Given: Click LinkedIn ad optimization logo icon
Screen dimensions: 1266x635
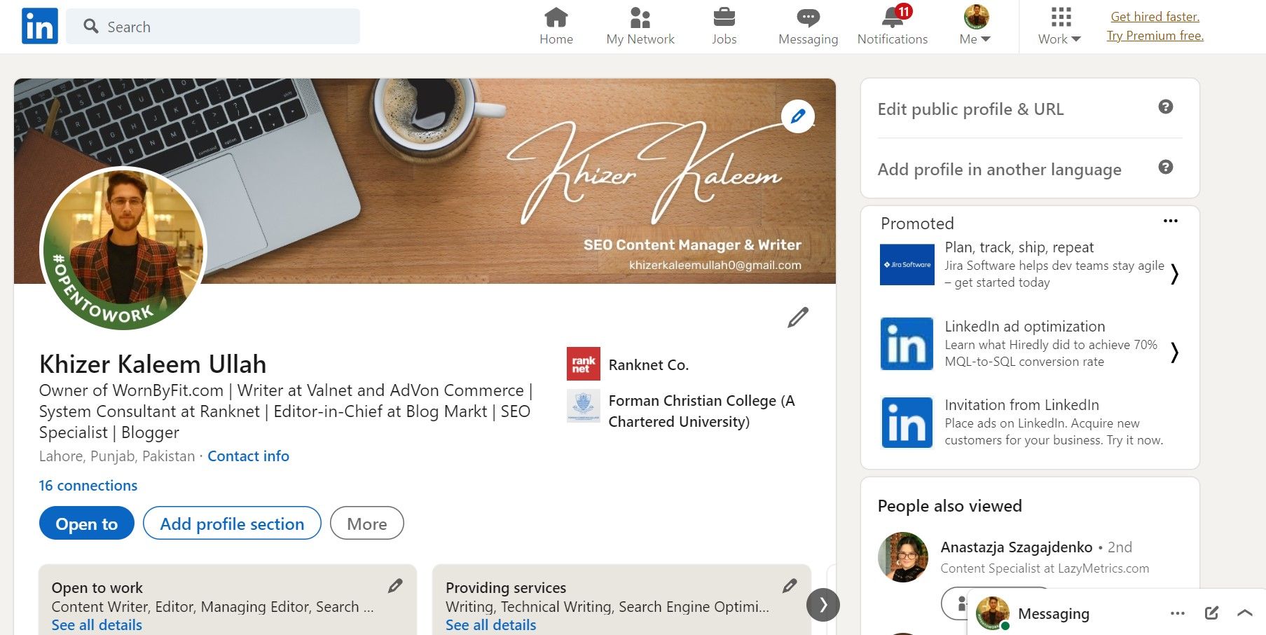Looking at the screenshot, I should pos(907,343).
